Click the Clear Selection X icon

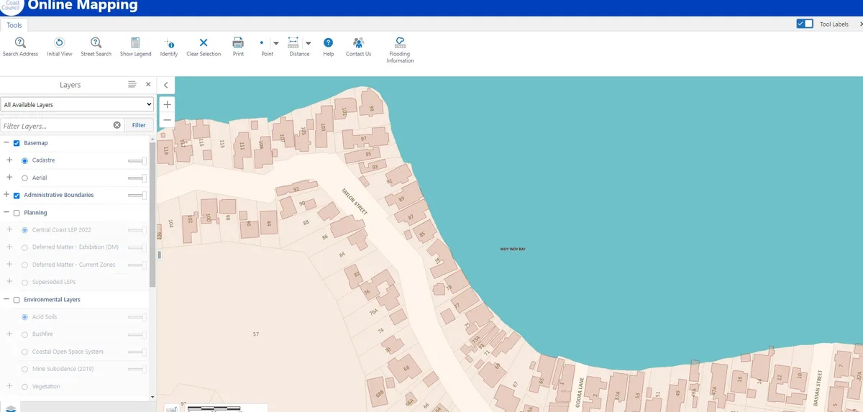click(x=204, y=43)
